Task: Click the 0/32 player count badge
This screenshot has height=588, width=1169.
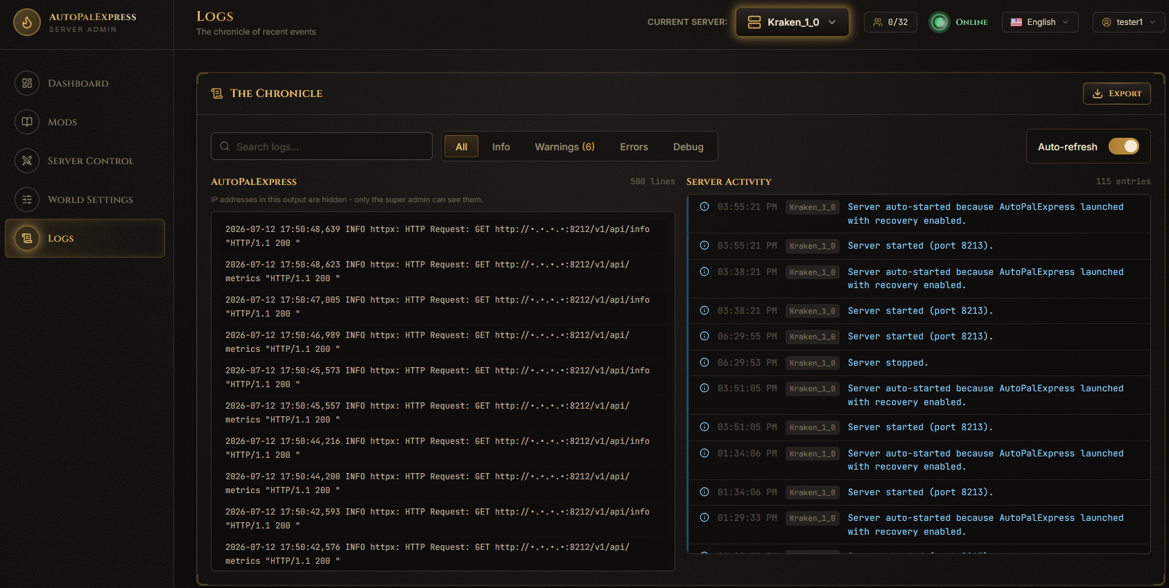Action: click(x=890, y=22)
